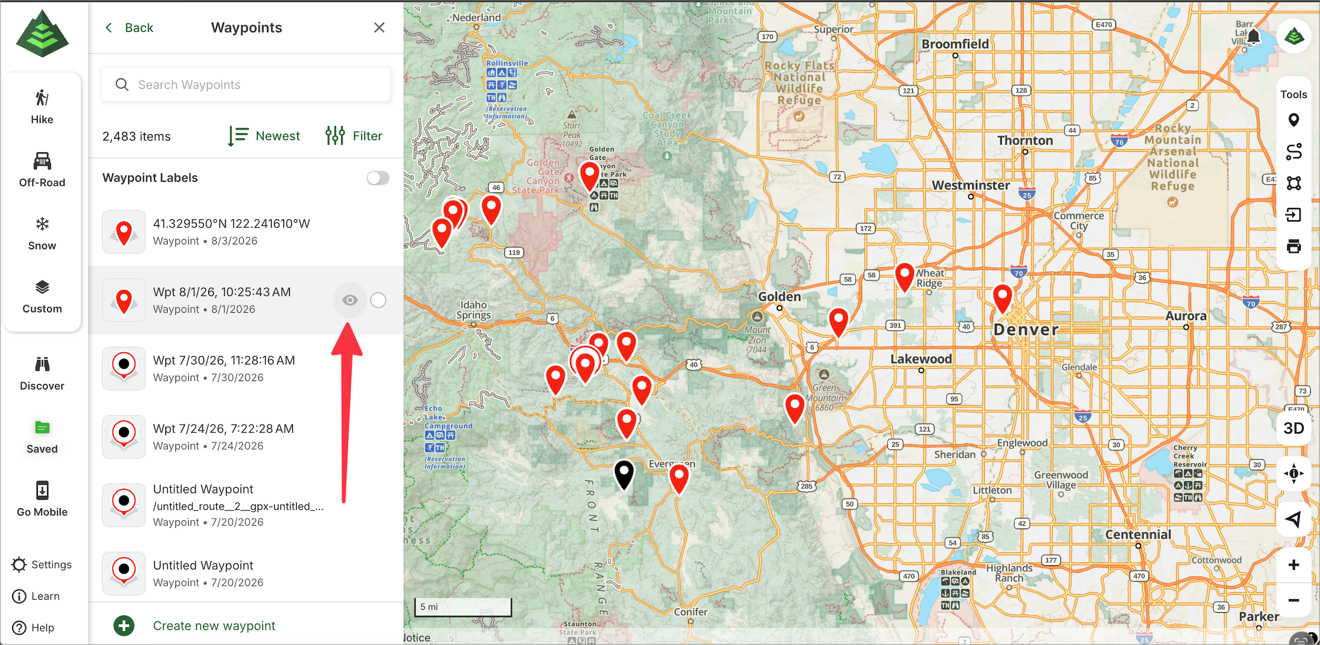Click the Wpt 7/30/26 waypoint thumbnail icon
This screenshot has width=1320, height=645.
[124, 368]
